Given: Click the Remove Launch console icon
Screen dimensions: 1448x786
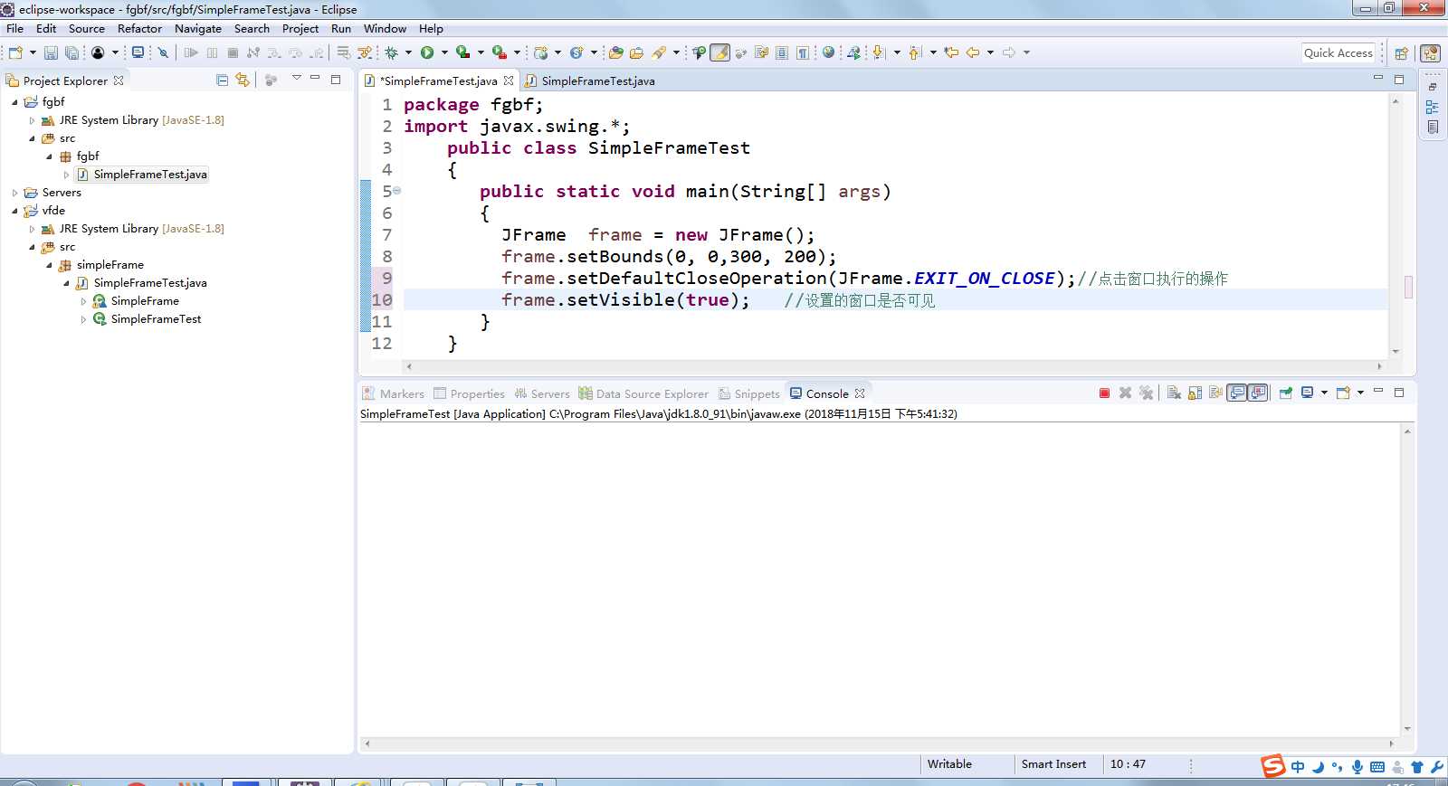Looking at the screenshot, I should pos(1125,393).
